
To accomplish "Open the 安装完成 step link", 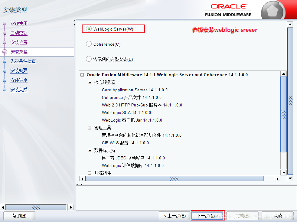I will tap(19, 90).
